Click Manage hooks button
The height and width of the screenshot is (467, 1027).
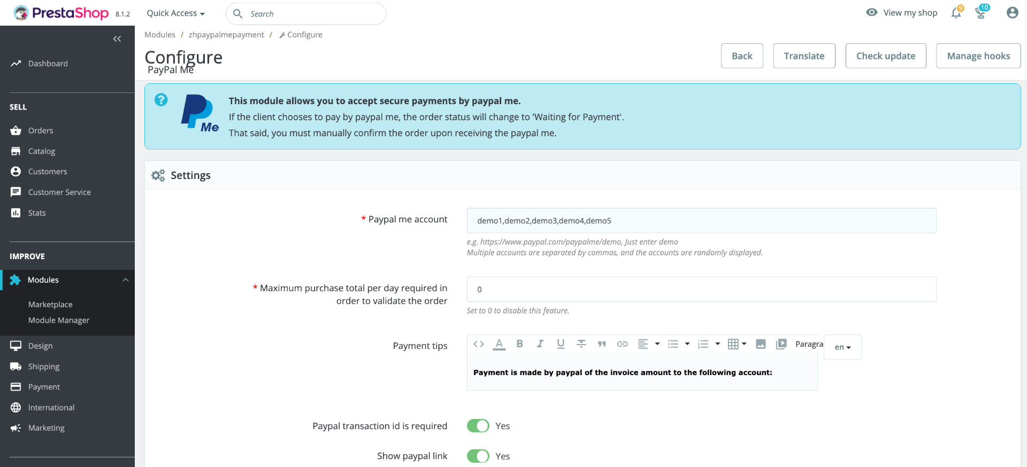[x=978, y=56]
